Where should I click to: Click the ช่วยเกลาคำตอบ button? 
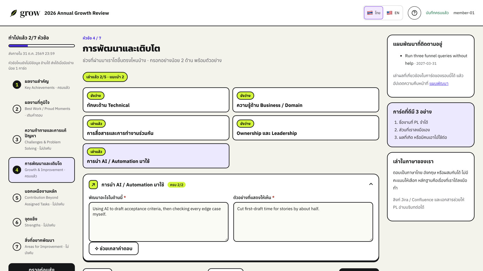click(114, 248)
